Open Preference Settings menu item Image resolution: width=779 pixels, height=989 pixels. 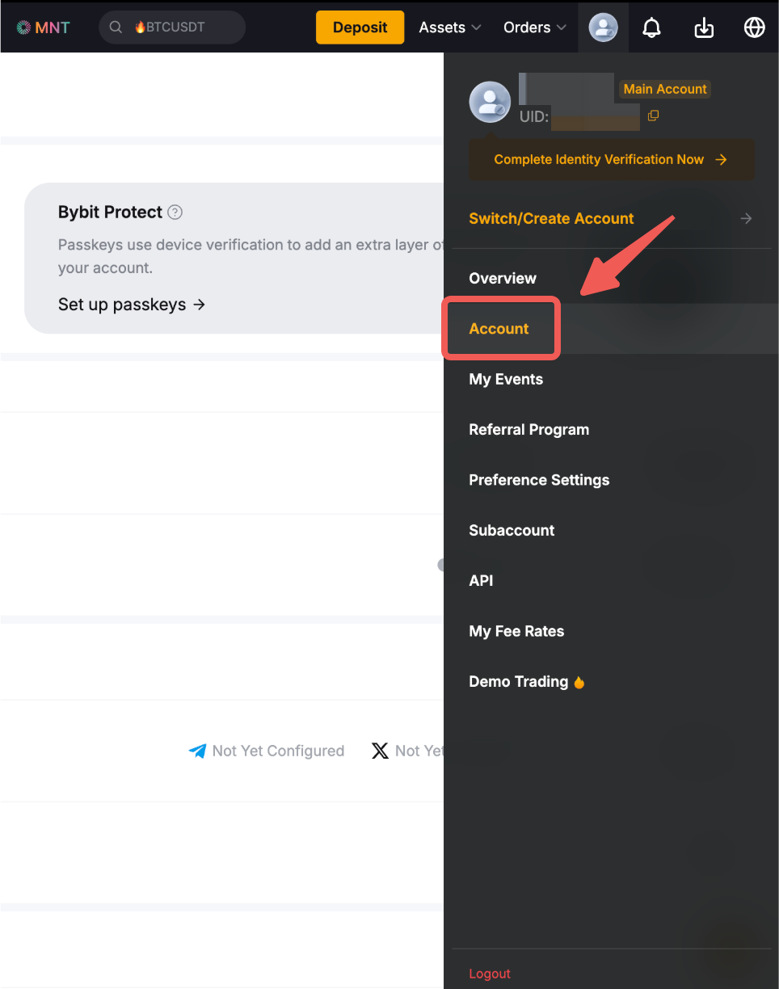[539, 480]
